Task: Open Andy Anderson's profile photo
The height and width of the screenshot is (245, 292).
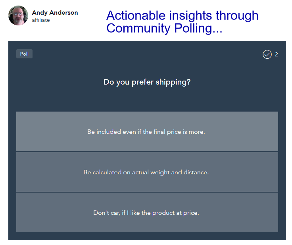Action: (18, 15)
